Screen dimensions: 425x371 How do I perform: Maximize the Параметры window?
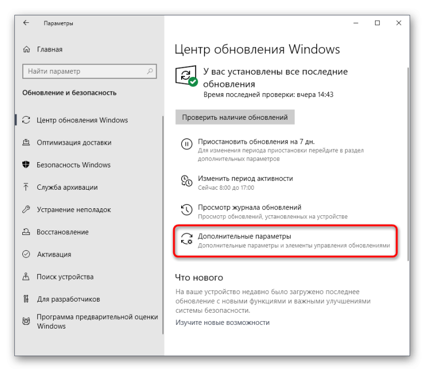(377, 23)
